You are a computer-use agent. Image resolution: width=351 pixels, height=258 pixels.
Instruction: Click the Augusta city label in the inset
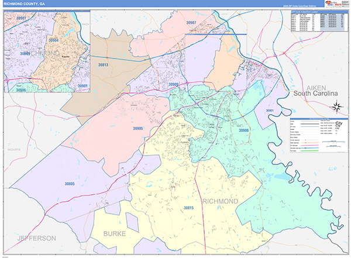(x=66, y=57)
